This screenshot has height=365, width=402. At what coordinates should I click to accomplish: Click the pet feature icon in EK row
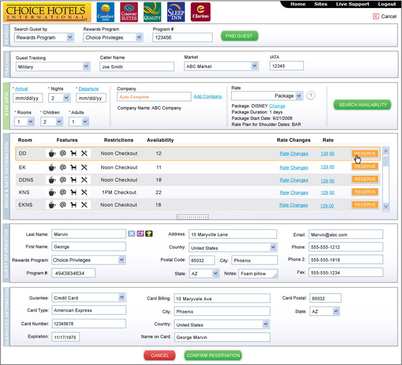(x=74, y=167)
